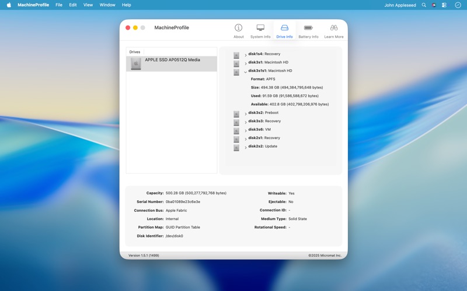Click /dev/disk0 disk identifier
467x291 pixels.
(x=174, y=236)
